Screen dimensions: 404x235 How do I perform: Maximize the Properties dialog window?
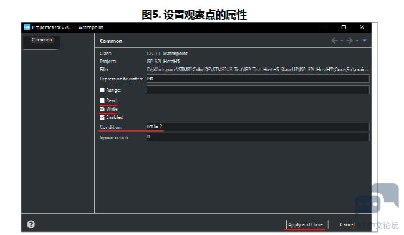click(x=344, y=27)
